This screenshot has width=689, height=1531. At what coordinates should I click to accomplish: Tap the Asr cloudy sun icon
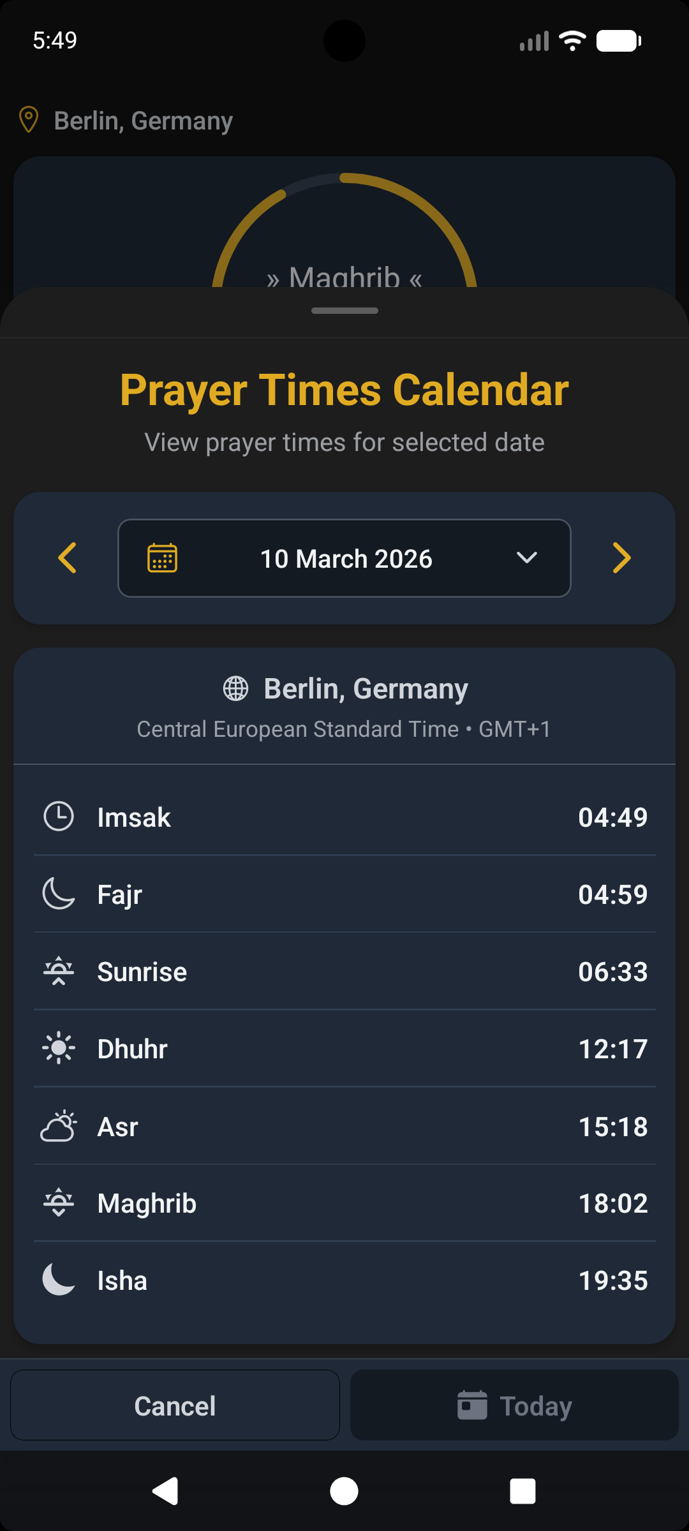(x=59, y=1126)
